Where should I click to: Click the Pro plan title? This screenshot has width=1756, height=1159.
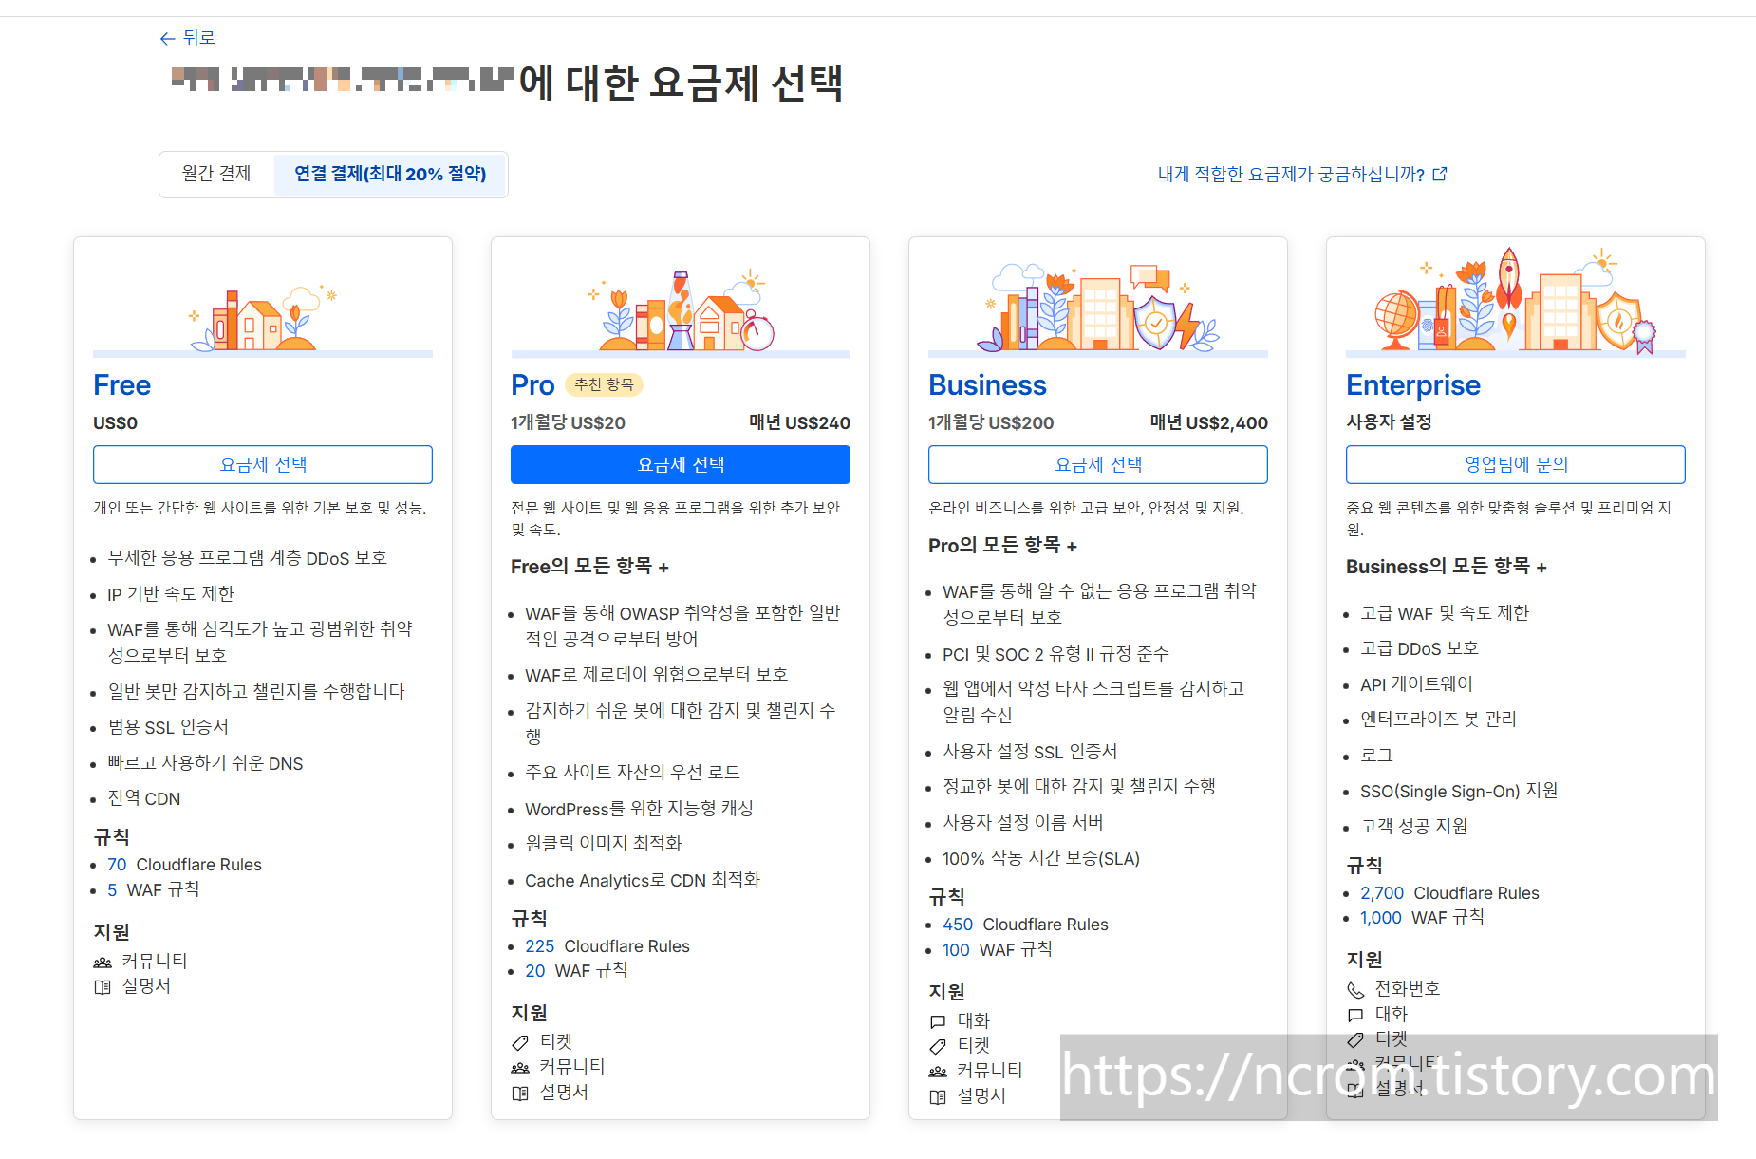532,385
